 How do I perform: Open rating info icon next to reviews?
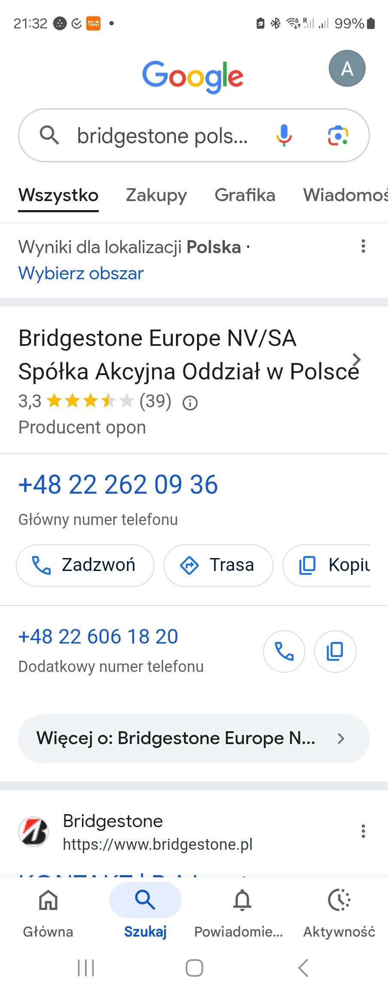coord(190,403)
